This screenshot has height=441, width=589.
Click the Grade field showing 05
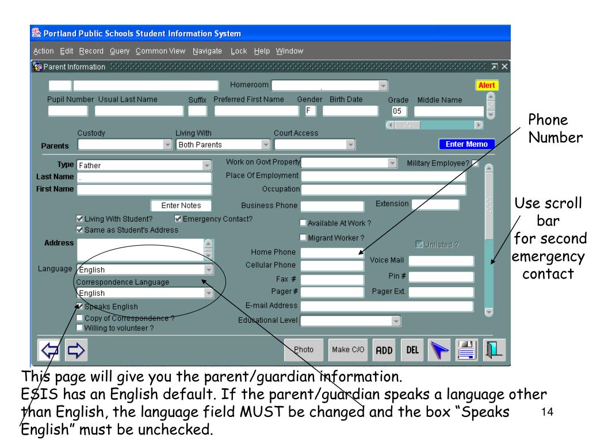tap(399, 111)
